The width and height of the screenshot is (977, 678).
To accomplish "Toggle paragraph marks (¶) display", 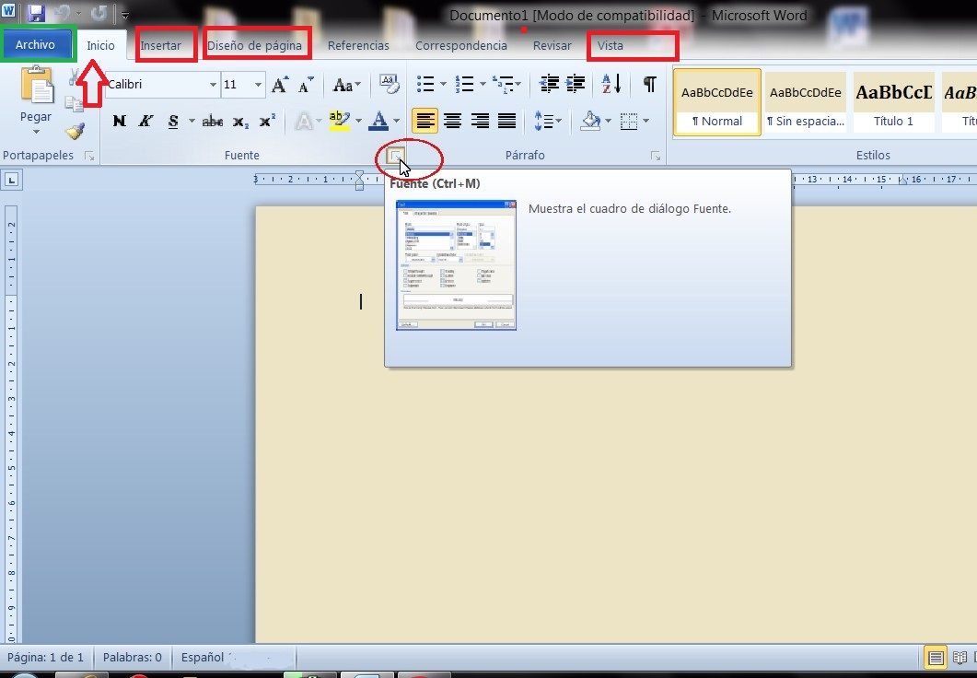I will [x=649, y=84].
